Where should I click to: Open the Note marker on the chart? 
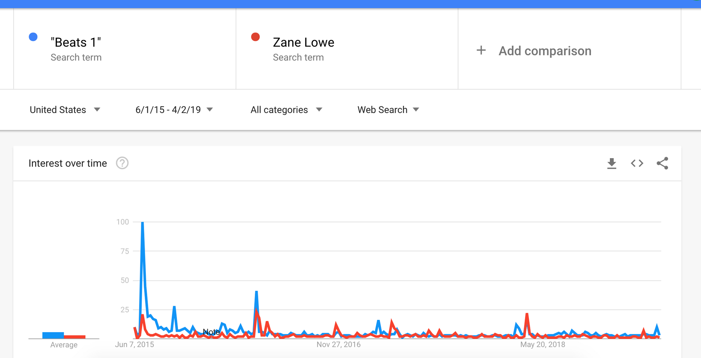(x=211, y=332)
